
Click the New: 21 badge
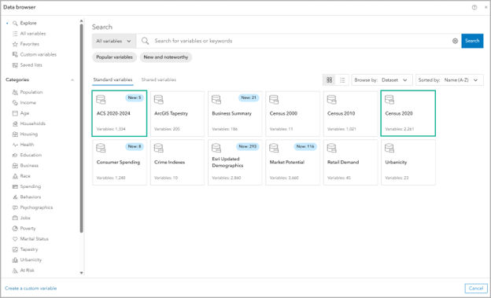pos(249,97)
